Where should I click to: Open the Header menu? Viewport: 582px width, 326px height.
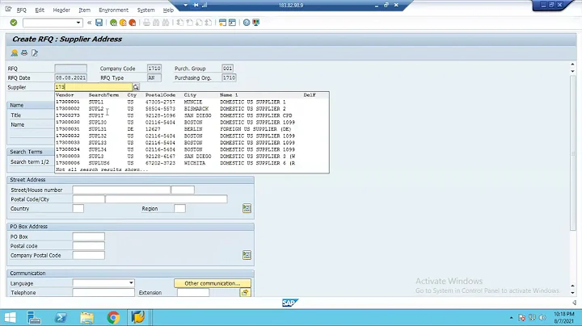[61, 10]
